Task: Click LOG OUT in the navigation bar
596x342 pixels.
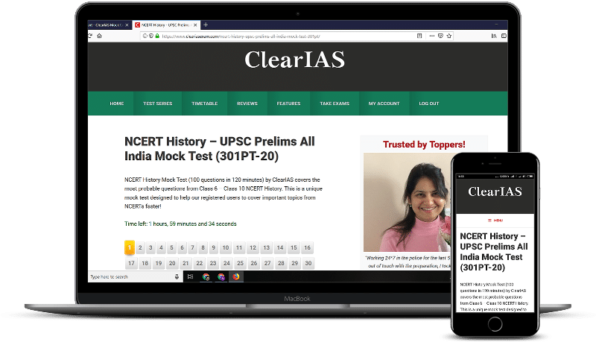Action: pos(429,104)
